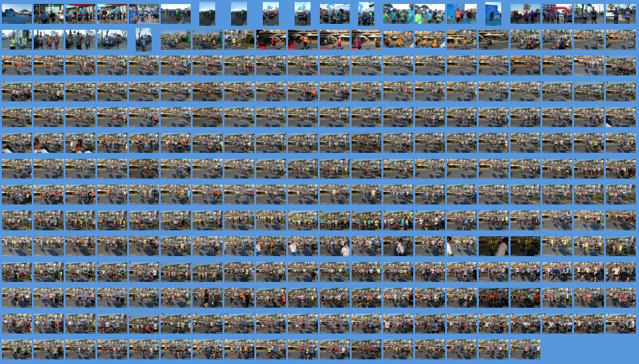
Task: Click the photo with the red inflatable arch
Action: point(557,14)
